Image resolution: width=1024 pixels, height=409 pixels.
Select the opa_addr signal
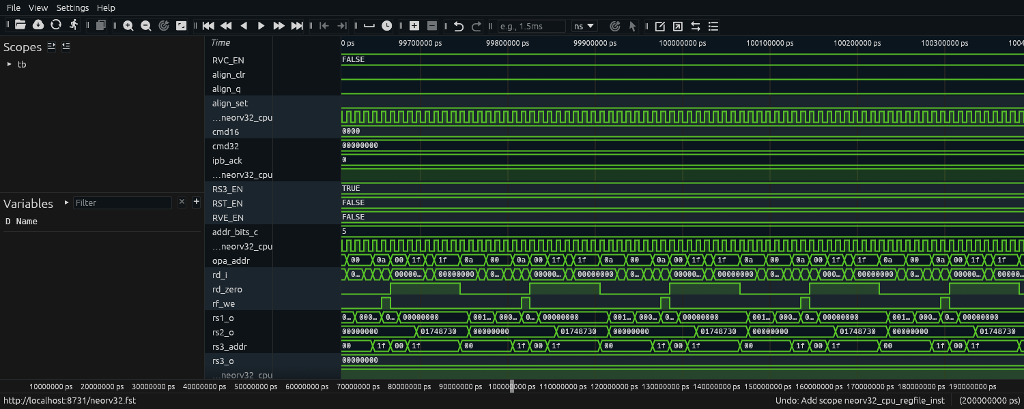[x=231, y=260]
